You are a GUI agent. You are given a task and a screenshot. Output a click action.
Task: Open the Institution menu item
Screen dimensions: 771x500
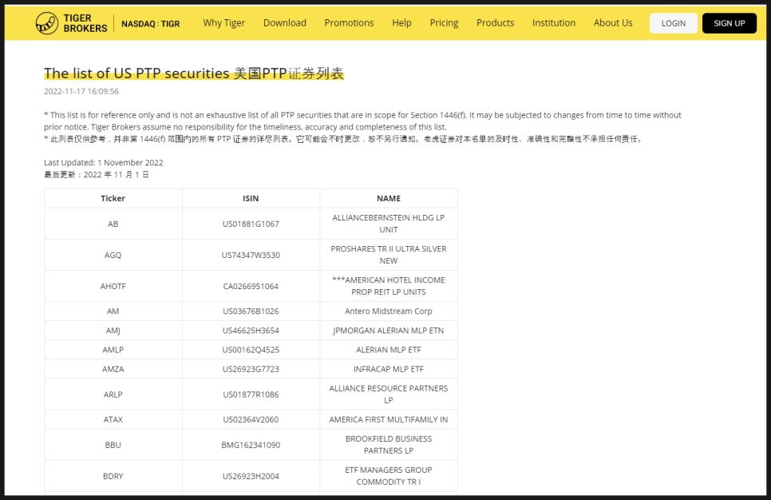pos(554,23)
